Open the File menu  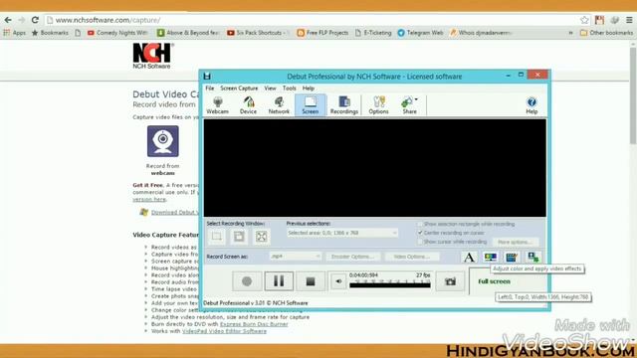pyautogui.click(x=210, y=89)
